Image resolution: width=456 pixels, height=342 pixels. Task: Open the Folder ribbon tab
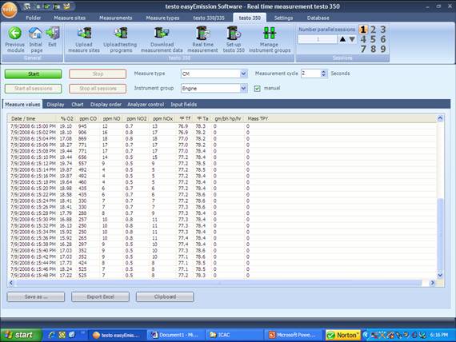point(34,18)
